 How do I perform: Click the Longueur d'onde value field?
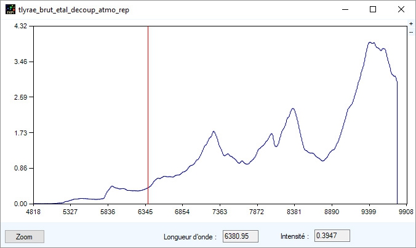pyautogui.click(x=241, y=236)
